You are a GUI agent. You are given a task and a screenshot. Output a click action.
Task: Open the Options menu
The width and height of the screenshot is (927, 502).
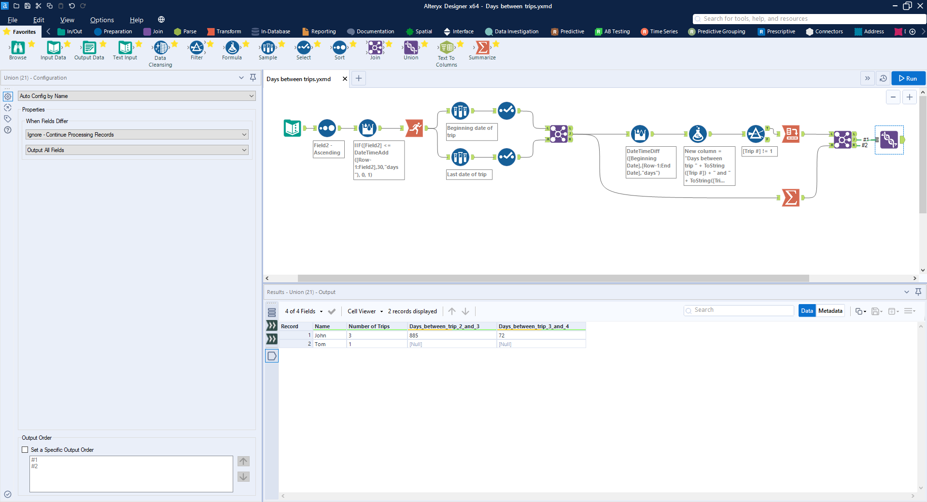(102, 20)
